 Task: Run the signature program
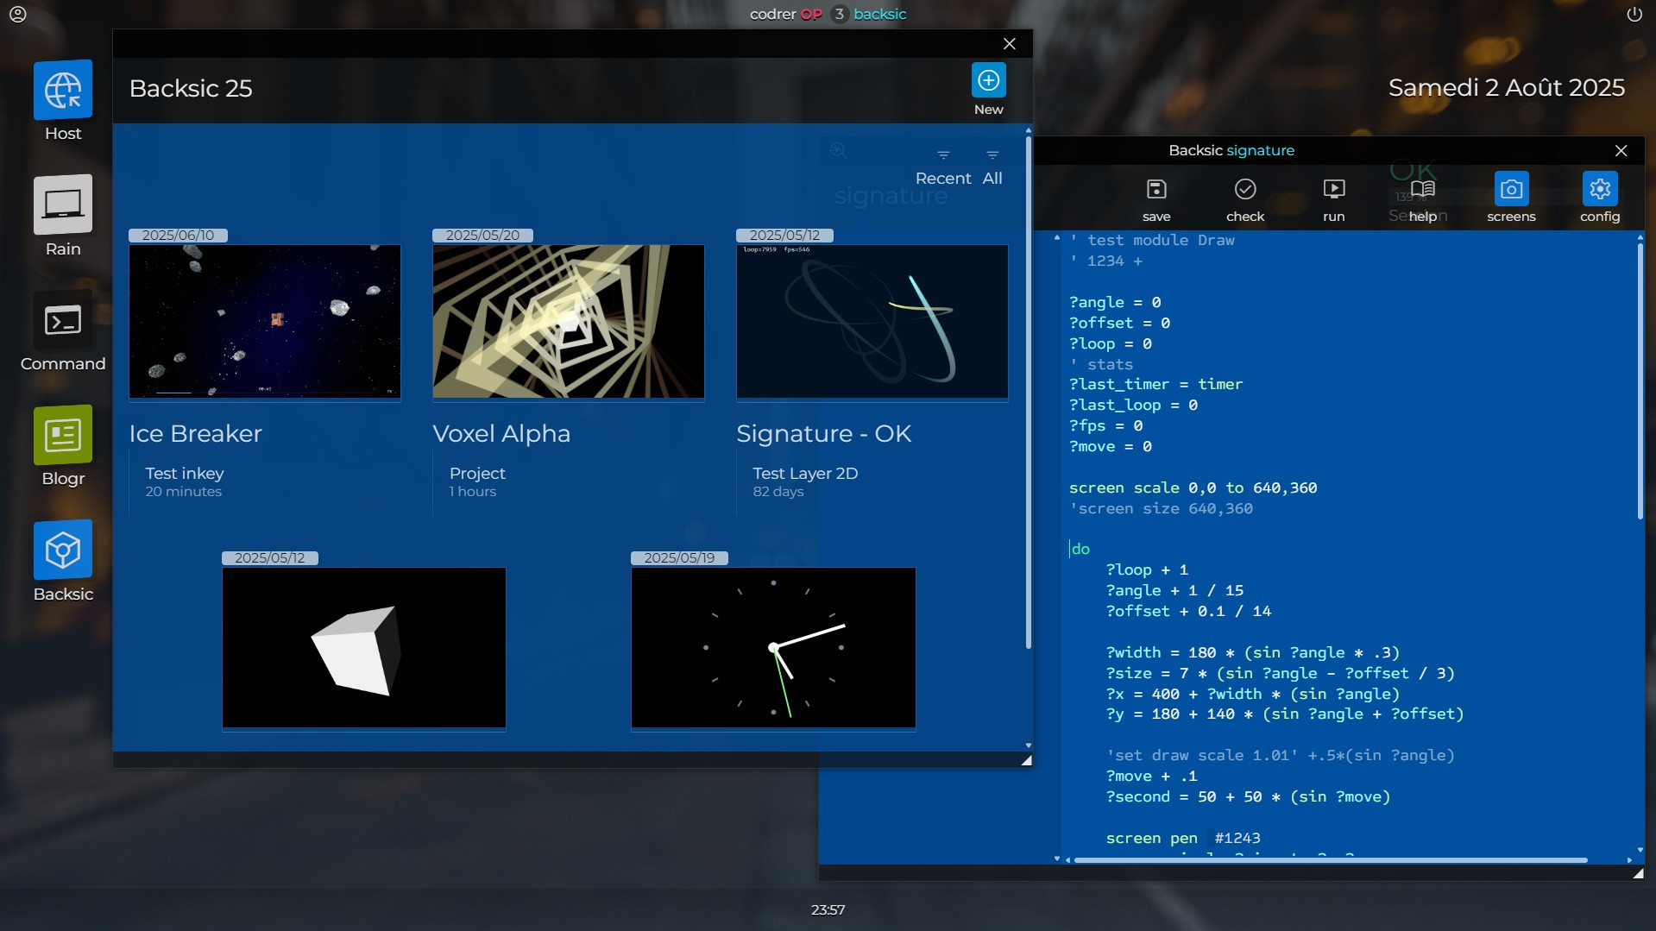tap(1333, 190)
